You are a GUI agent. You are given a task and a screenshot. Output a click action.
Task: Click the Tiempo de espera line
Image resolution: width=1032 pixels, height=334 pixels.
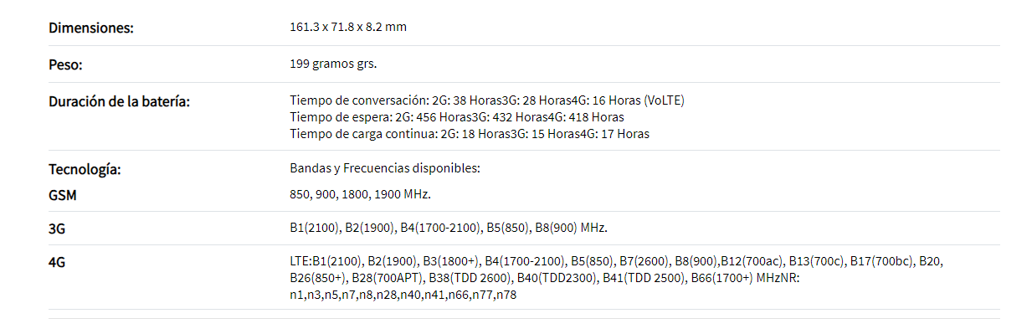457,117
